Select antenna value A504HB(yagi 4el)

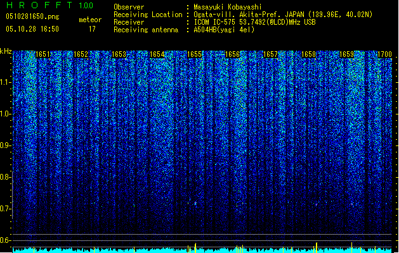(224, 30)
